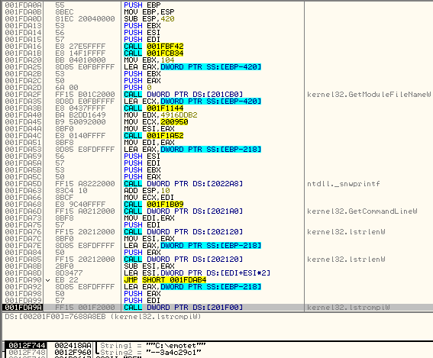The width and height of the screenshot is (433, 358).
Task: Click CALL DWORD PTR DS:[2022A8] instruction
Action: click(x=183, y=183)
